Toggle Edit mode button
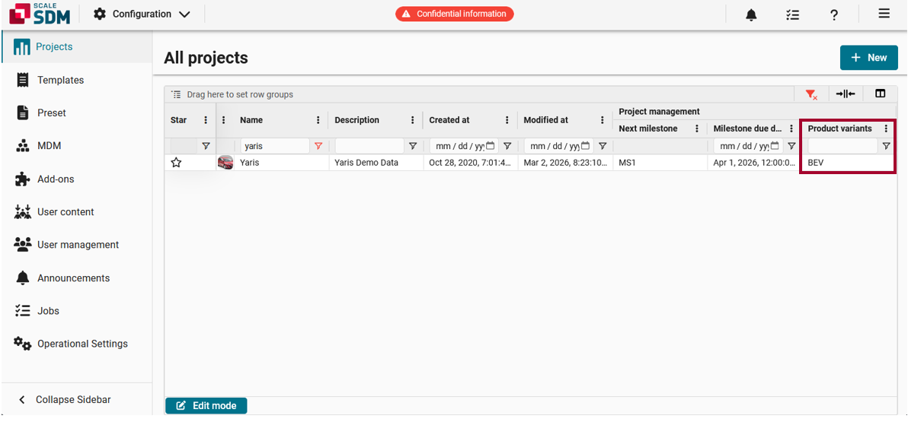The height and width of the screenshot is (422, 908). pyautogui.click(x=206, y=405)
